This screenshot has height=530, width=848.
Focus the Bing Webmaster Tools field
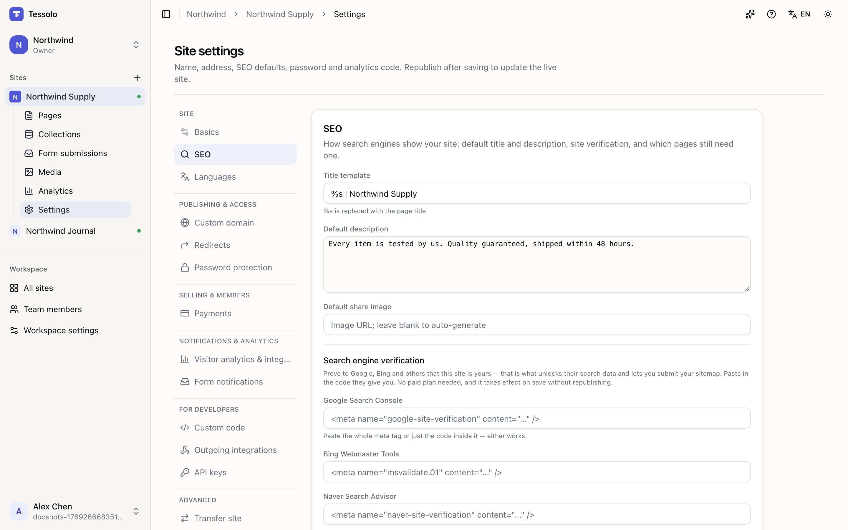pos(537,472)
